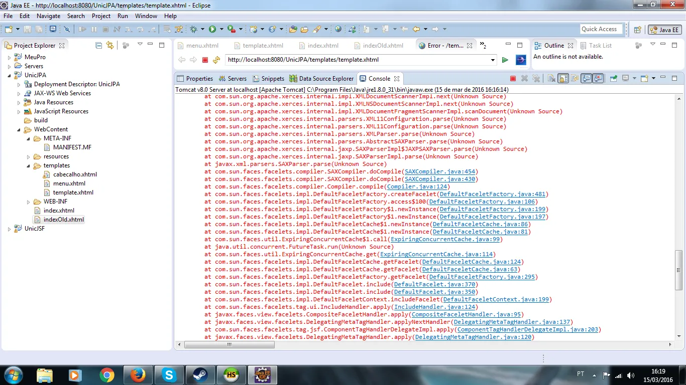Clear the Console output
Viewport: 686px width, 385px height.
[551, 79]
